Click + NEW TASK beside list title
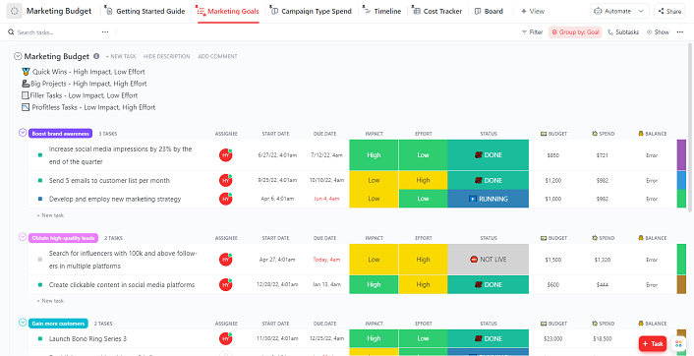The image size is (694, 356). coord(121,56)
